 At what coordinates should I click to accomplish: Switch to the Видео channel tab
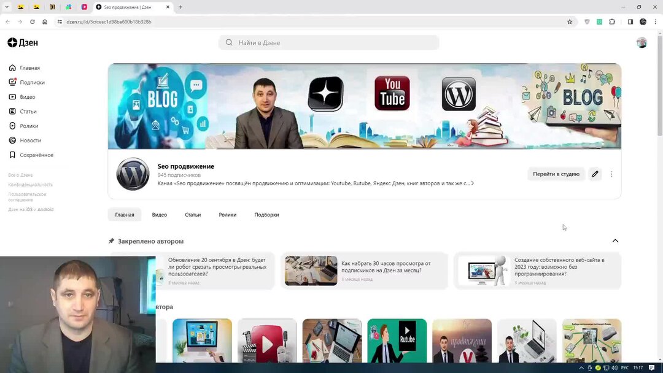(x=160, y=215)
